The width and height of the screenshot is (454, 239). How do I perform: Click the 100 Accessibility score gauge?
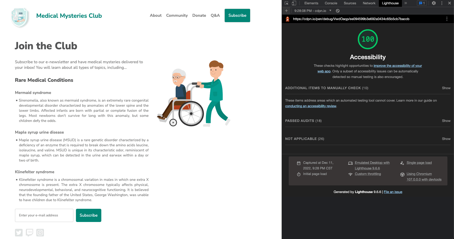point(367,39)
